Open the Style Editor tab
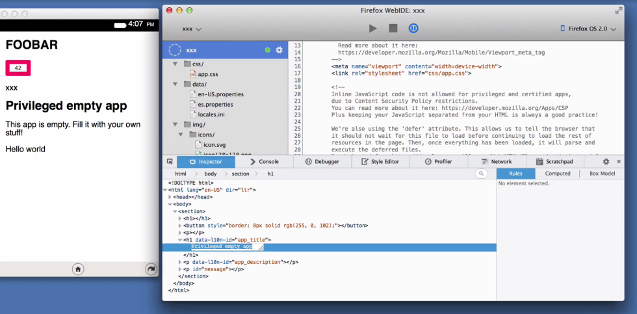 [x=381, y=162]
